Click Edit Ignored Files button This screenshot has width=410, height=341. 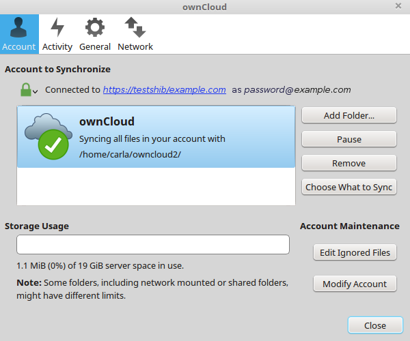(x=355, y=252)
